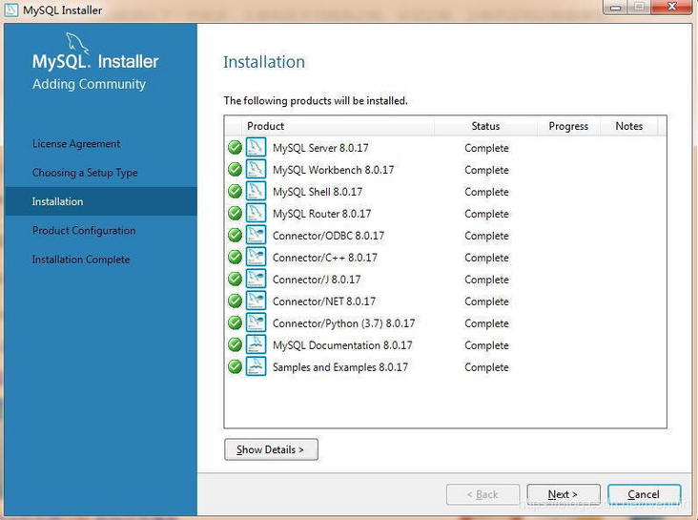Select the Connector/ODBC 8.0.17 row text
Screen dimensions: 698x520
pyautogui.click(x=329, y=236)
